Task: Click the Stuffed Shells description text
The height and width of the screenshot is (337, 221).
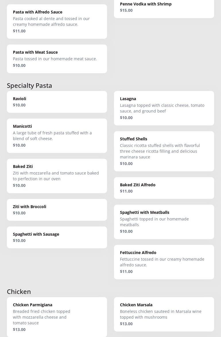Action: [160, 151]
